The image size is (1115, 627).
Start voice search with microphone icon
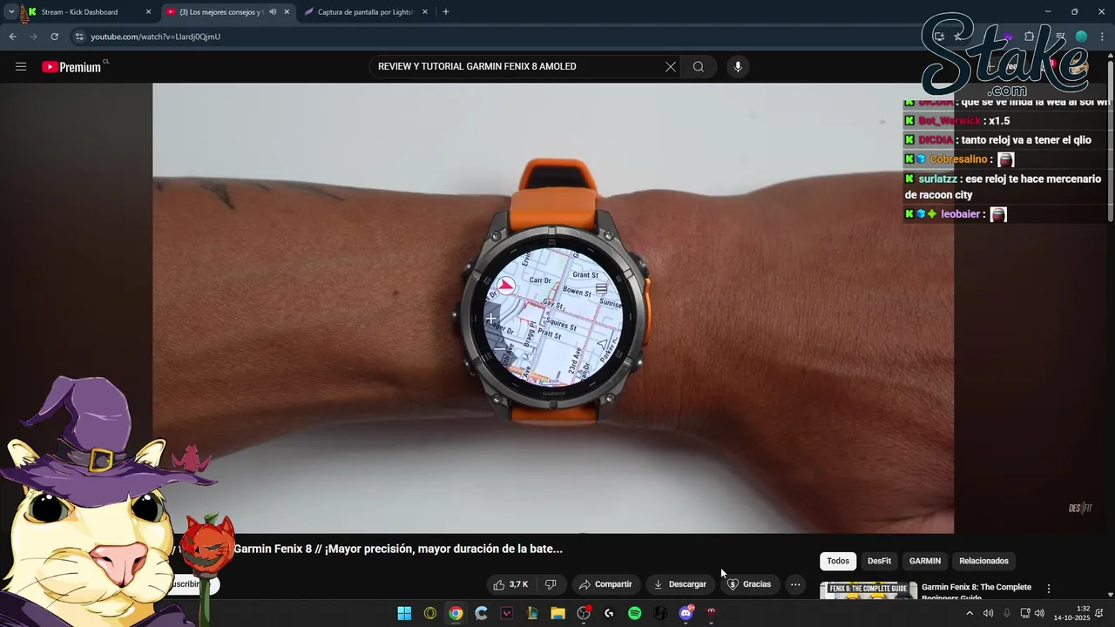738,67
